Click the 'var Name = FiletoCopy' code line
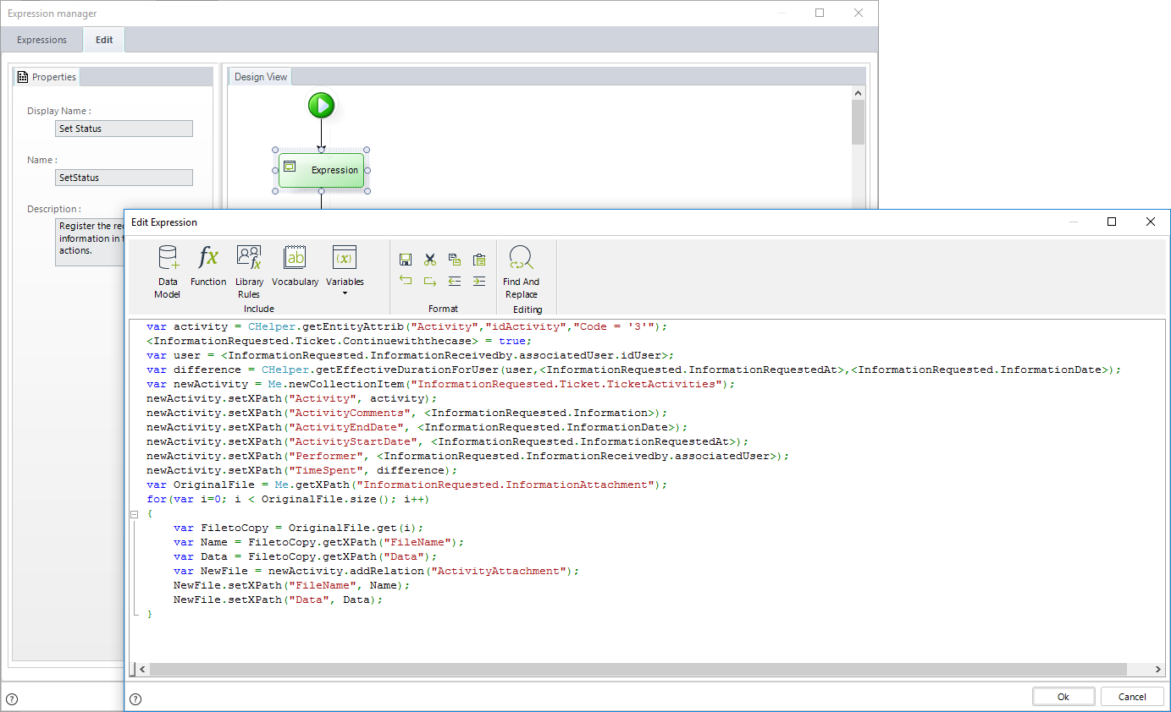1171x712 pixels. [x=318, y=542]
